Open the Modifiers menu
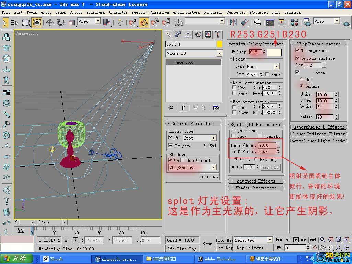This screenshot has width=352, height=264. (x=96, y=12)
